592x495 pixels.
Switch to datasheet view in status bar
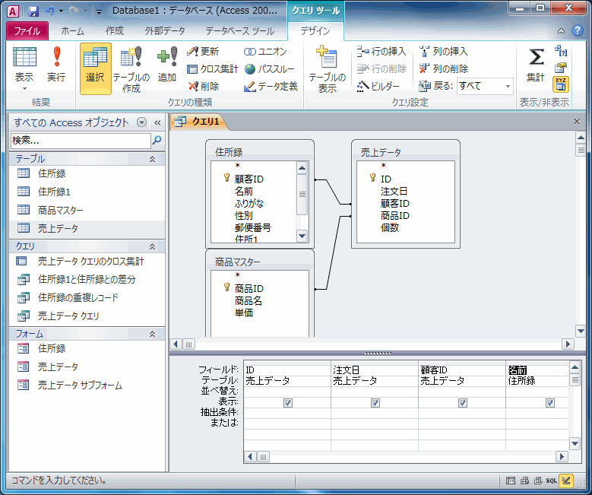511,481
